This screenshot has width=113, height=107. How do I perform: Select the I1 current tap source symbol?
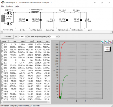tap(53, 20)
